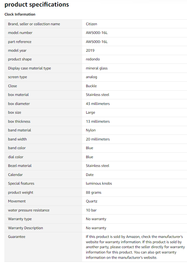Click the Citizen brand value
The image size is (187, 265).
point(91,24)
